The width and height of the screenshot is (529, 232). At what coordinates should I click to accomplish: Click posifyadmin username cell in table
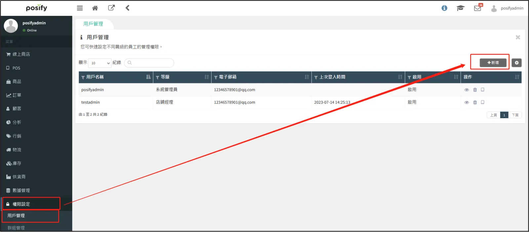tap(93, 90)
